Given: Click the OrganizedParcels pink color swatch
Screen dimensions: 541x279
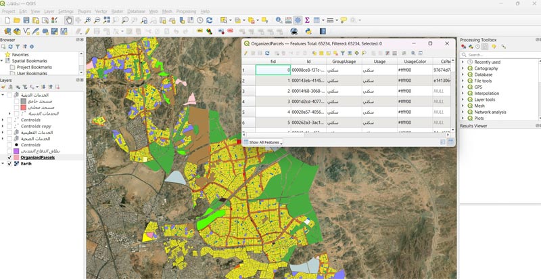Looking at the screenshot, I should pos(16,158).
